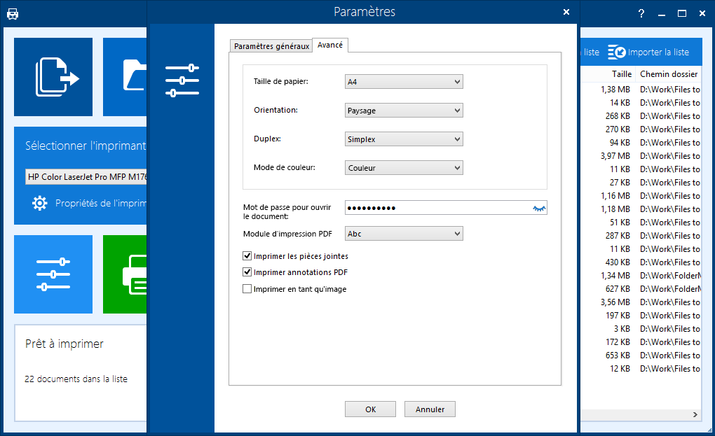Viewport: 715px width, 436px height.
Task: Uncheck Imprimer annotations PDF
Action: pyautogui.click(x=247, y=272)
